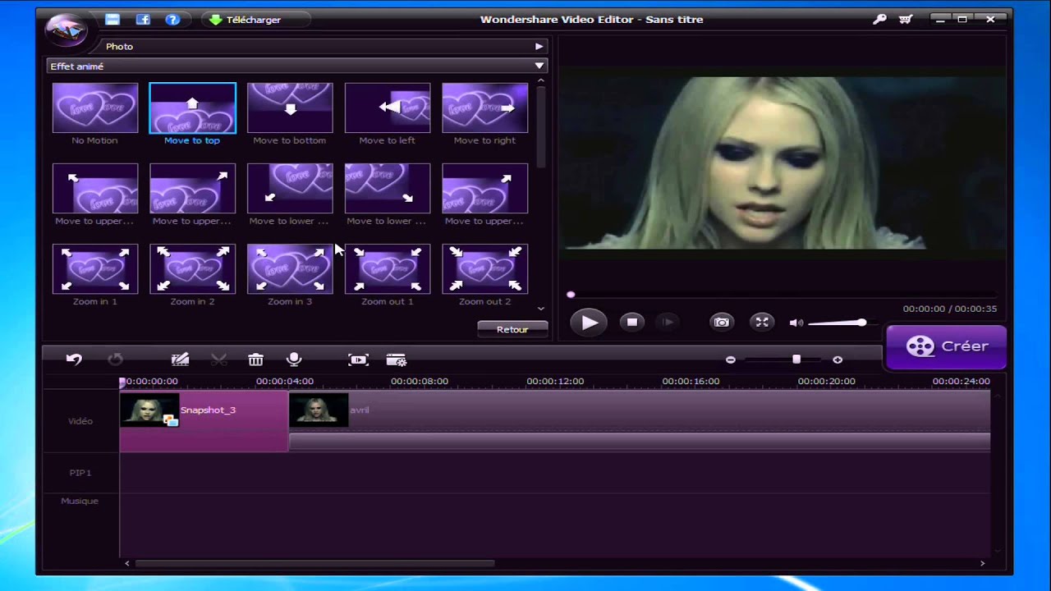Pick the effect with lower-left pointing arrow

point(290,188)
